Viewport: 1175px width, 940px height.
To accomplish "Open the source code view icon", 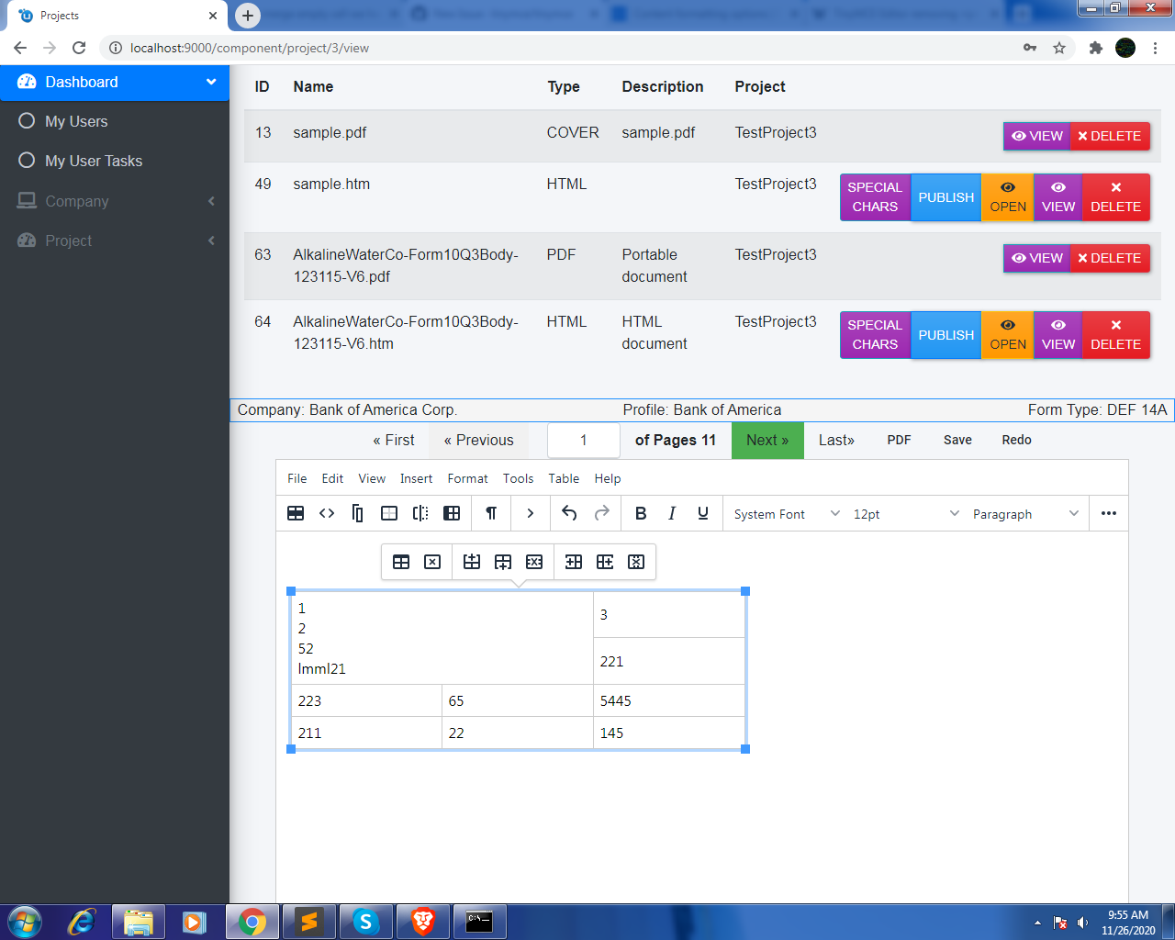I will (x=327, y=513).
